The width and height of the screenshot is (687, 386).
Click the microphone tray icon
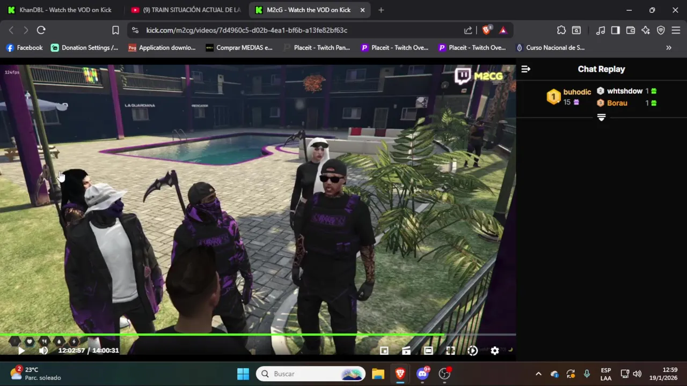(x=587, y=374)
